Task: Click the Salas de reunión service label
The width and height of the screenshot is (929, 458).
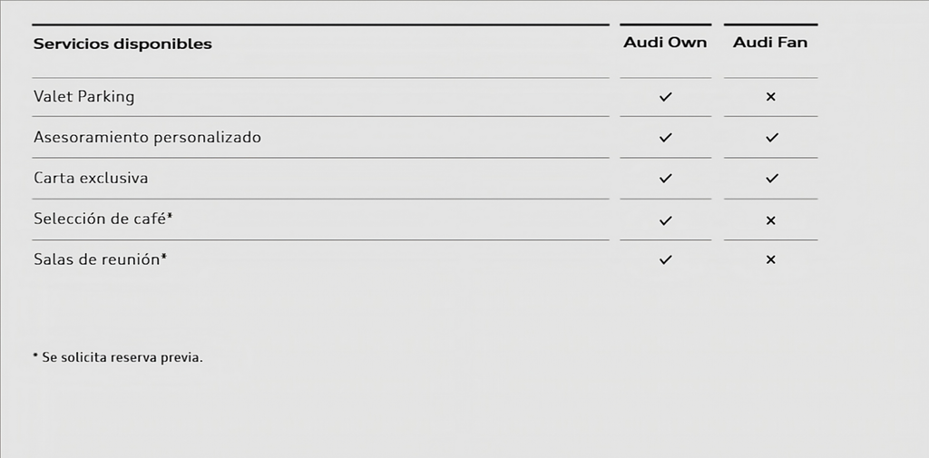Action: coord(96,259)
